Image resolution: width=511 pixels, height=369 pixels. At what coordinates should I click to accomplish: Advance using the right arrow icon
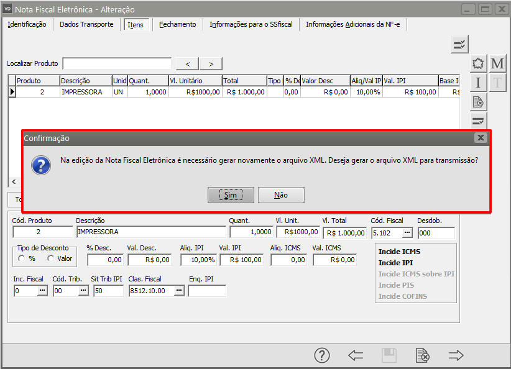point(456,355)
